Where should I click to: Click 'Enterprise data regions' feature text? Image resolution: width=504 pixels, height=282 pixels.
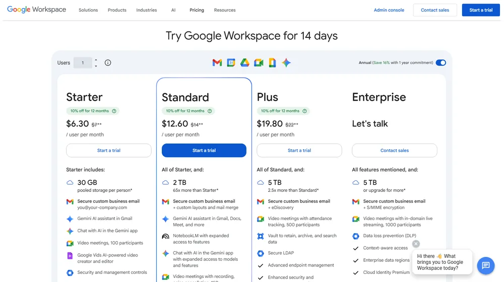pyautogui.click(x=387, y=260)
